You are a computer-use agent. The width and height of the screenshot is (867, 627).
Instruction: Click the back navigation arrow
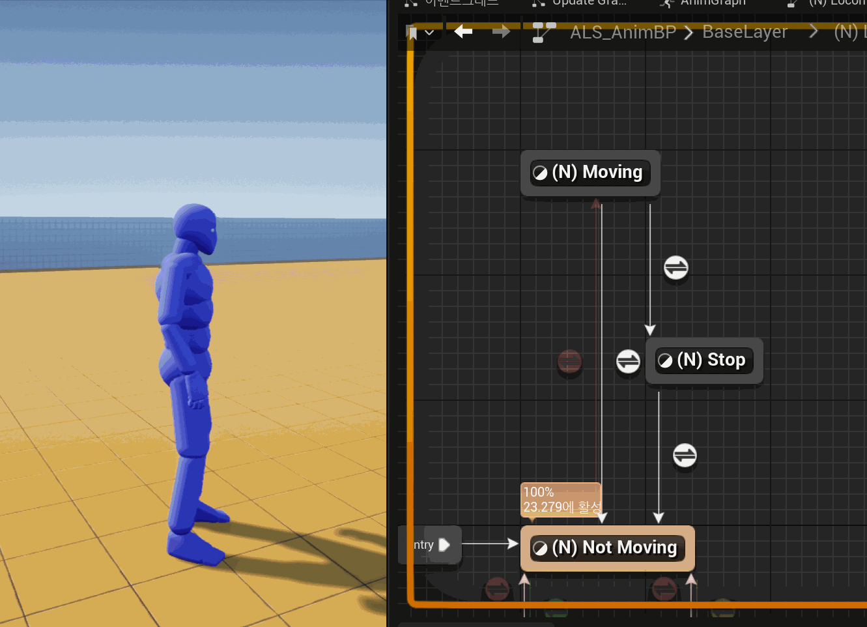tap(463, 31)
